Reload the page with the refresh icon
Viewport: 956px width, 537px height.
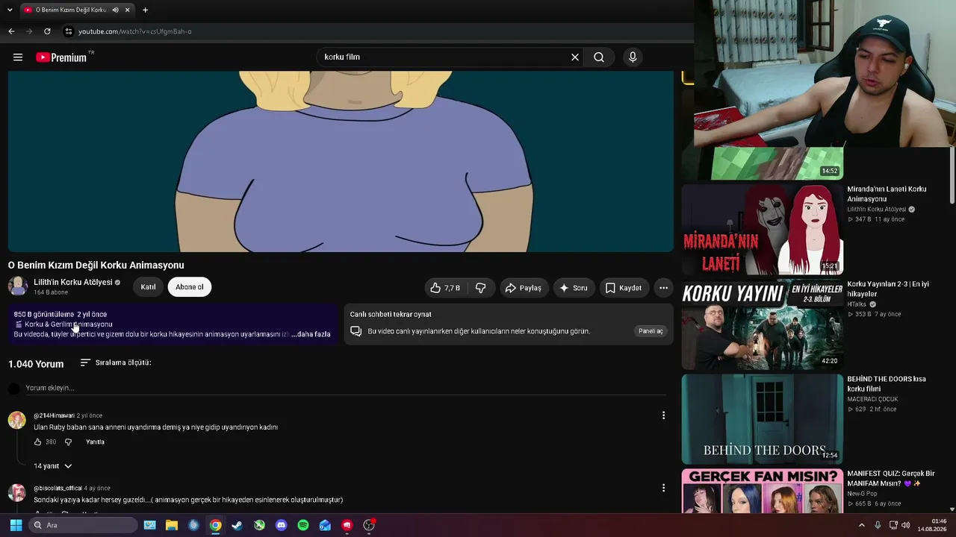tap(47, 31)
